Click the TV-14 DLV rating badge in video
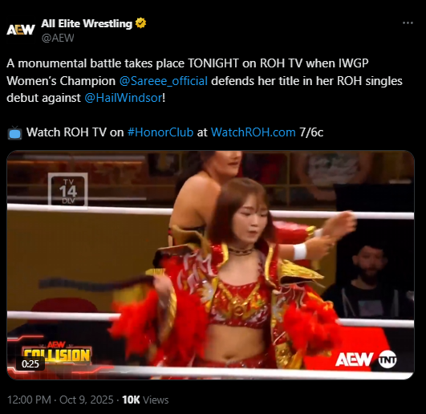 pyautogui.click(x=68, y=191)
